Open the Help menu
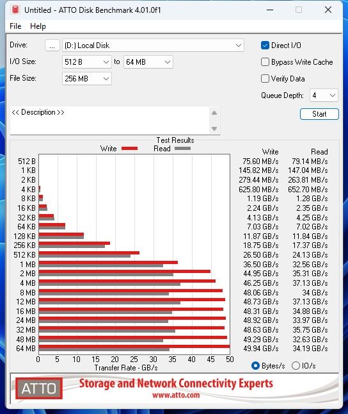Viewport: 348px width, 414px height. coord(38,26)
